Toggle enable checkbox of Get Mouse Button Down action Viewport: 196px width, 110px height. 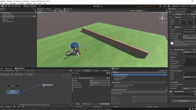77,78
